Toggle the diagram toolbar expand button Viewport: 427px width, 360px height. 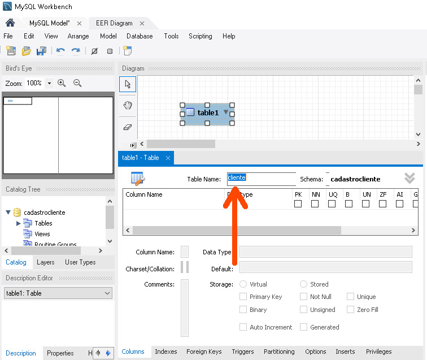[132, 146]
